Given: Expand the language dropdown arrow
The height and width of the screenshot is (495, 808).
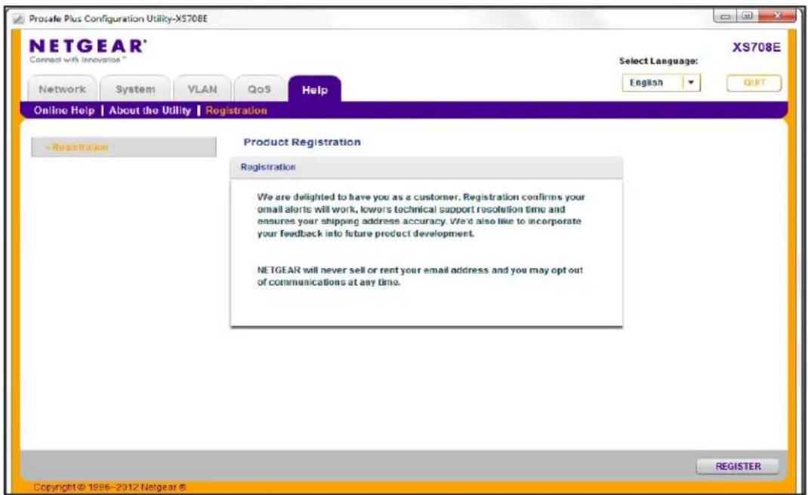Looking at the screenshot, I should (691, 83).
